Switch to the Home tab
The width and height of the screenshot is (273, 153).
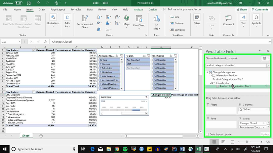(x=17, y=9)
